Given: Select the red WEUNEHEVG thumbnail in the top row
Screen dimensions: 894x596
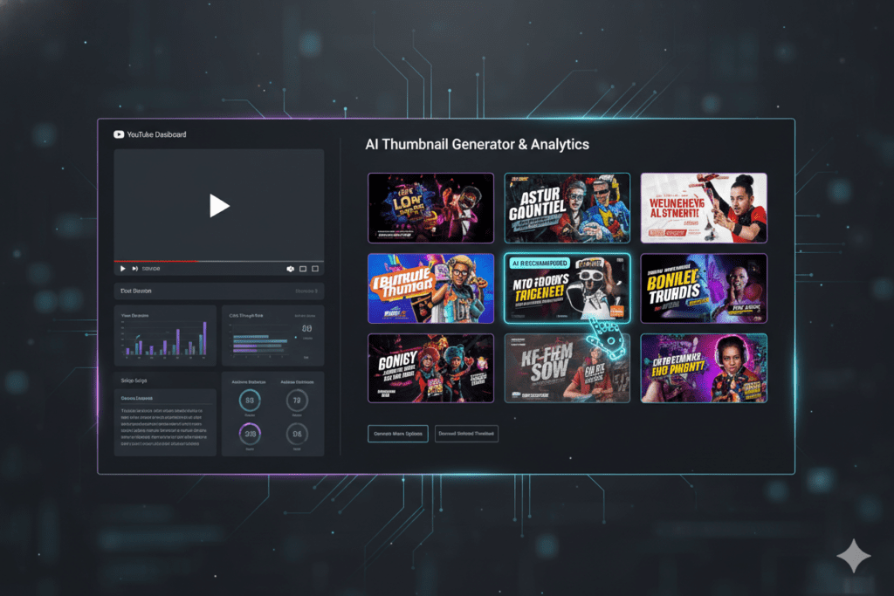Looking at the screenshot, I should [704, 208].
